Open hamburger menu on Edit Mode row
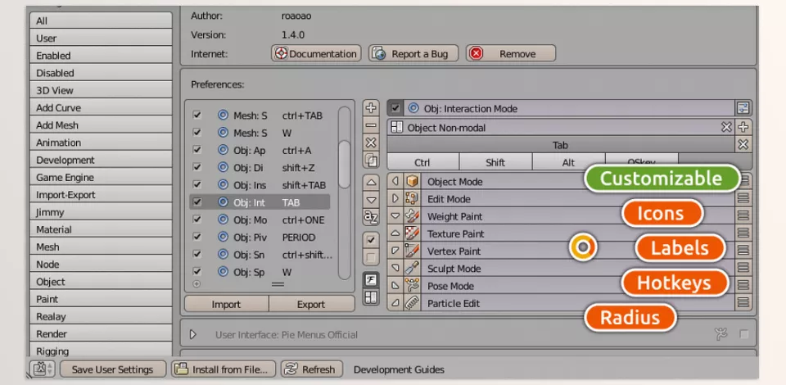Screen dimensions: 786x385 click(x=743, y=199)
